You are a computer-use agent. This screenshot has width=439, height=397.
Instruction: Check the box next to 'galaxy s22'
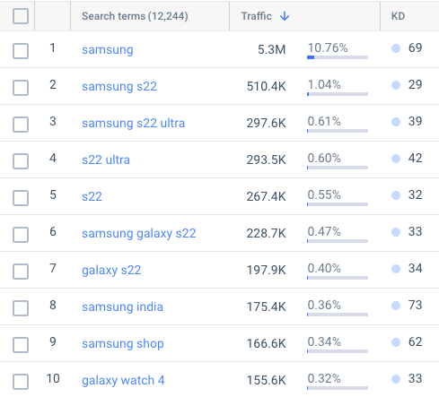tap(21, 272)
